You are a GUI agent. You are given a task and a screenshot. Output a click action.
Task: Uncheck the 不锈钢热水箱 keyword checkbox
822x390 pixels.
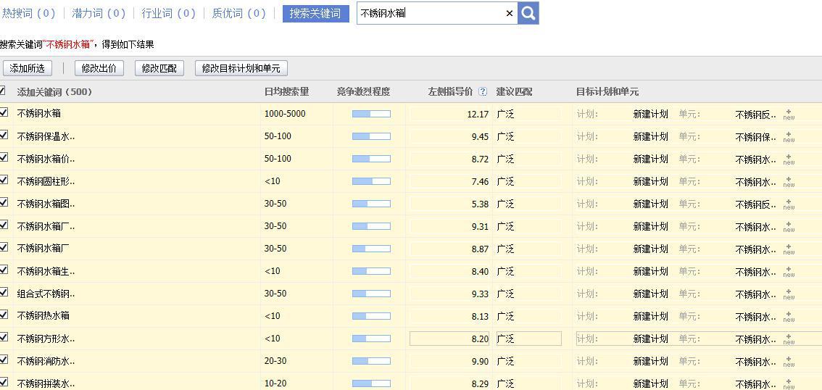click(4, 315)
